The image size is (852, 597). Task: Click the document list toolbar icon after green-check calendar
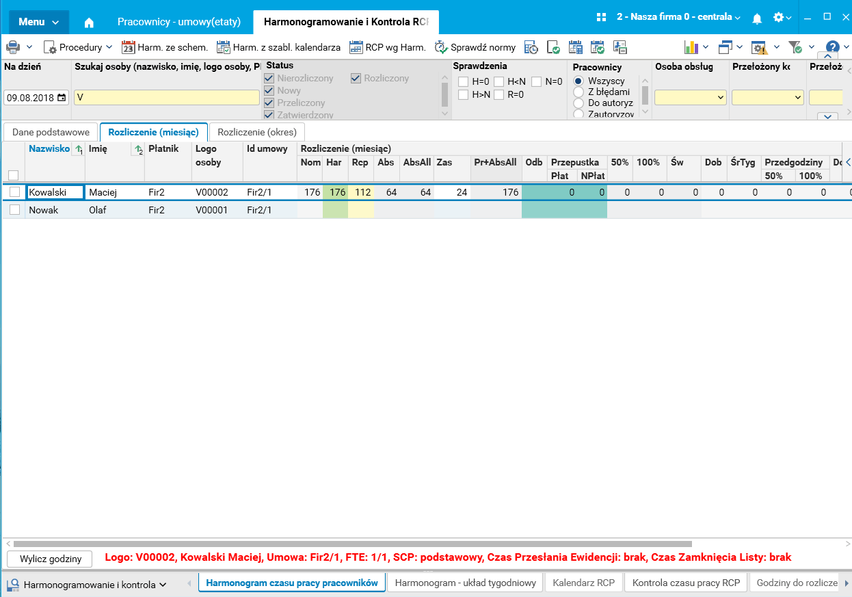point(620,47)
